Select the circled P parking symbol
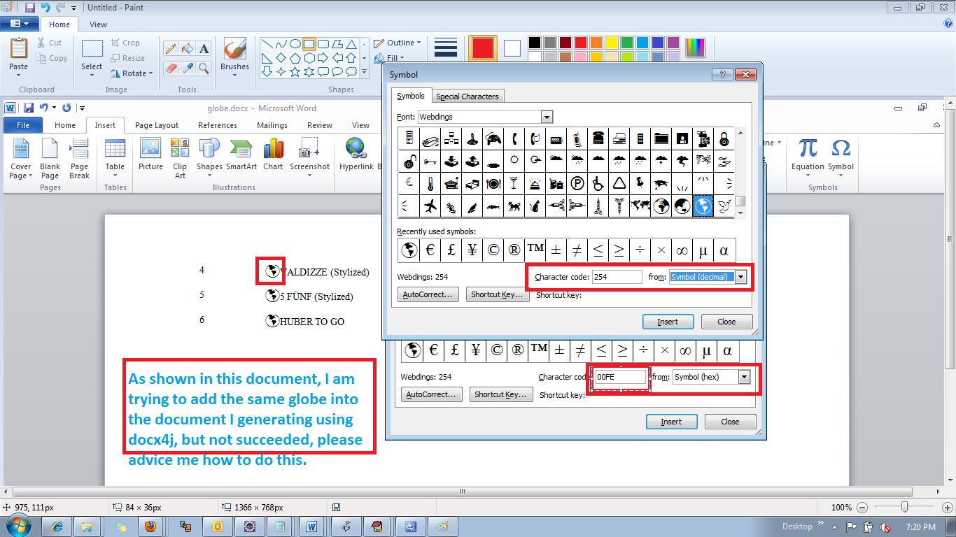The height and width of the screenshot is (537, 956). [x=577, y=183]
